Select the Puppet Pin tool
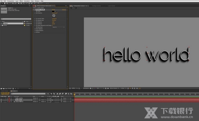Image resolution: width=199 pixels, height=121 pixels. tap(38, 3)
